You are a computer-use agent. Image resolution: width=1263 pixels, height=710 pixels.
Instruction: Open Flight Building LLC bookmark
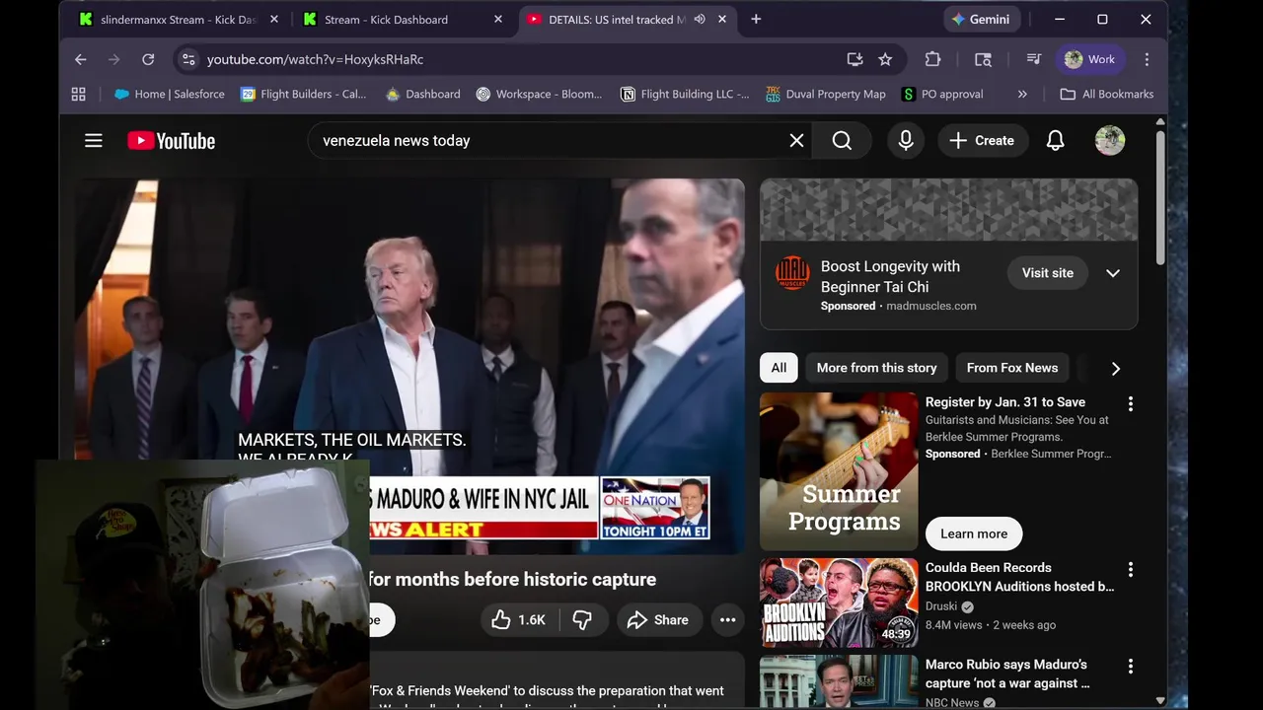point(685,94)
